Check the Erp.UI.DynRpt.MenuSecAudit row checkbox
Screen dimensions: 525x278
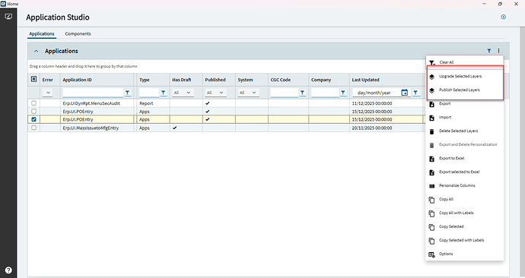pos(33,103)
